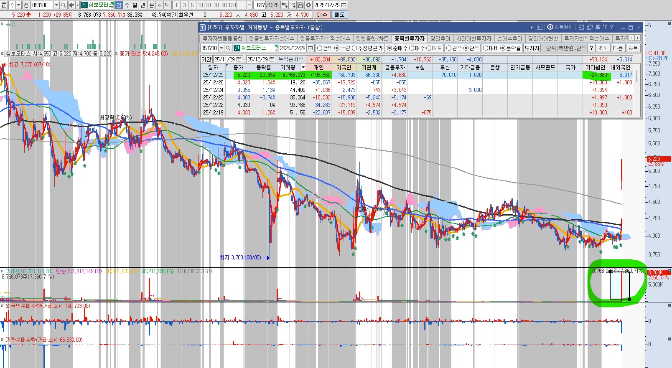Click the 기간 period button
Viewport: 672px width, 368px height.
click(x=206, y=59)
